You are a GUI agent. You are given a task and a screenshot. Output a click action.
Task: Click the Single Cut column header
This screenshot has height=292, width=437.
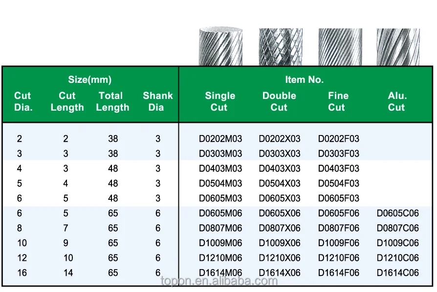click(220, 101)
